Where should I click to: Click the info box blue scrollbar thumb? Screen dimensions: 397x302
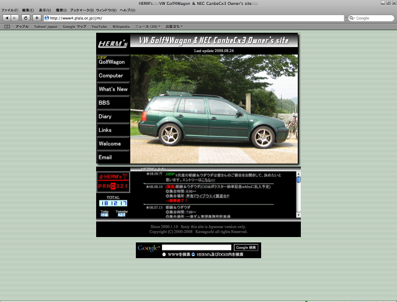pyautogui.click(x=298, y=179)
